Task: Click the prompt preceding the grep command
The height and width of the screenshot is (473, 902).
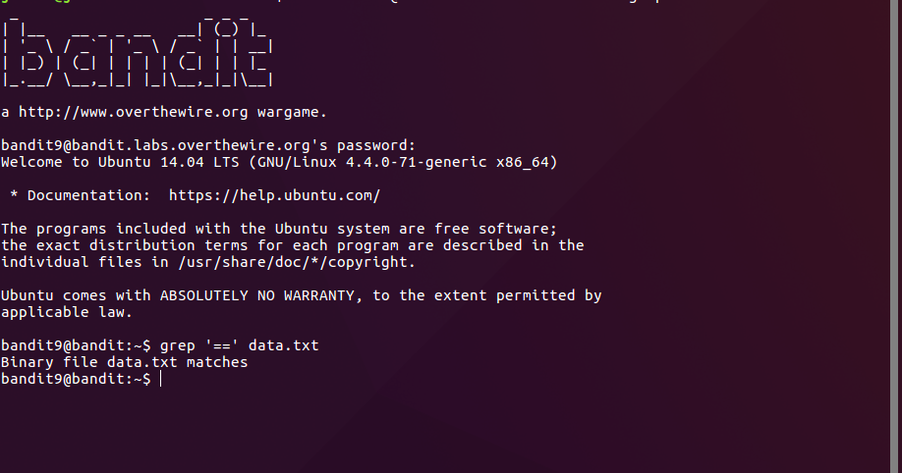Action: point(76,345)
